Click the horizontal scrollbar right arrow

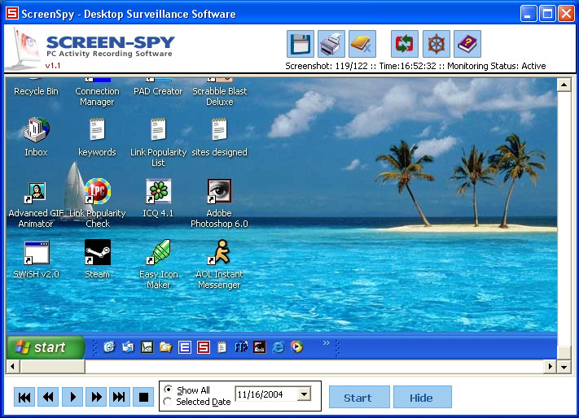(550, 367)
